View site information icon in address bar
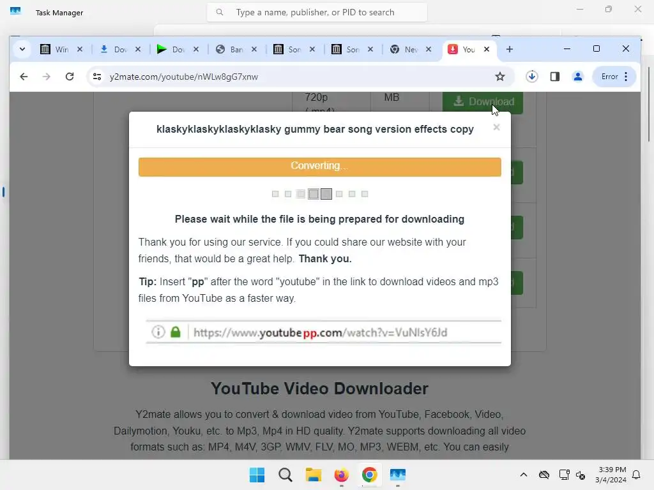The width and height of the screenshot is (654, 490). coord(97,77)
